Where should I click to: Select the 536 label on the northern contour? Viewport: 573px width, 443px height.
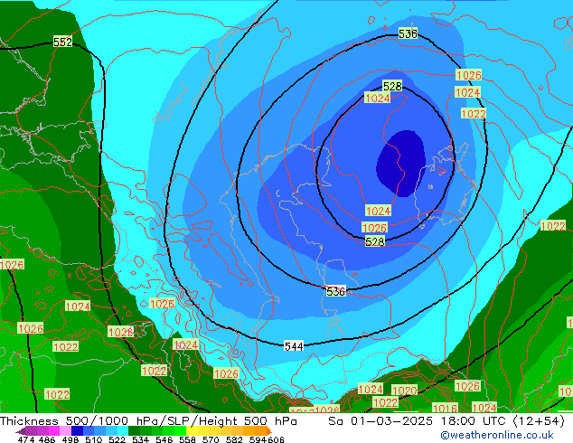[408, 33]
